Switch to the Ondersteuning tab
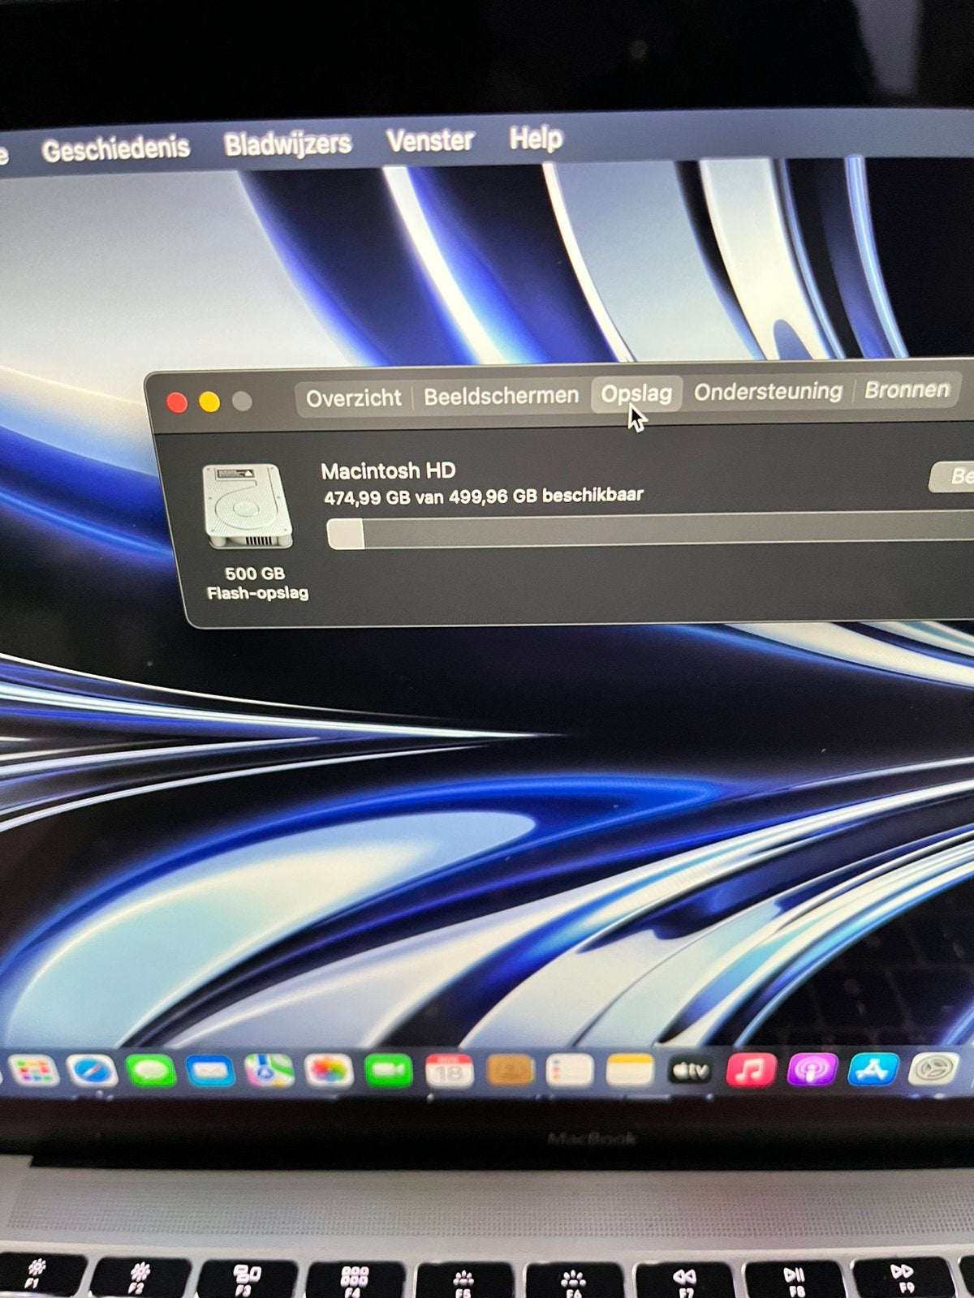Image resolution: width=974 pixels, height=1298 pixels. pos(768,392)
